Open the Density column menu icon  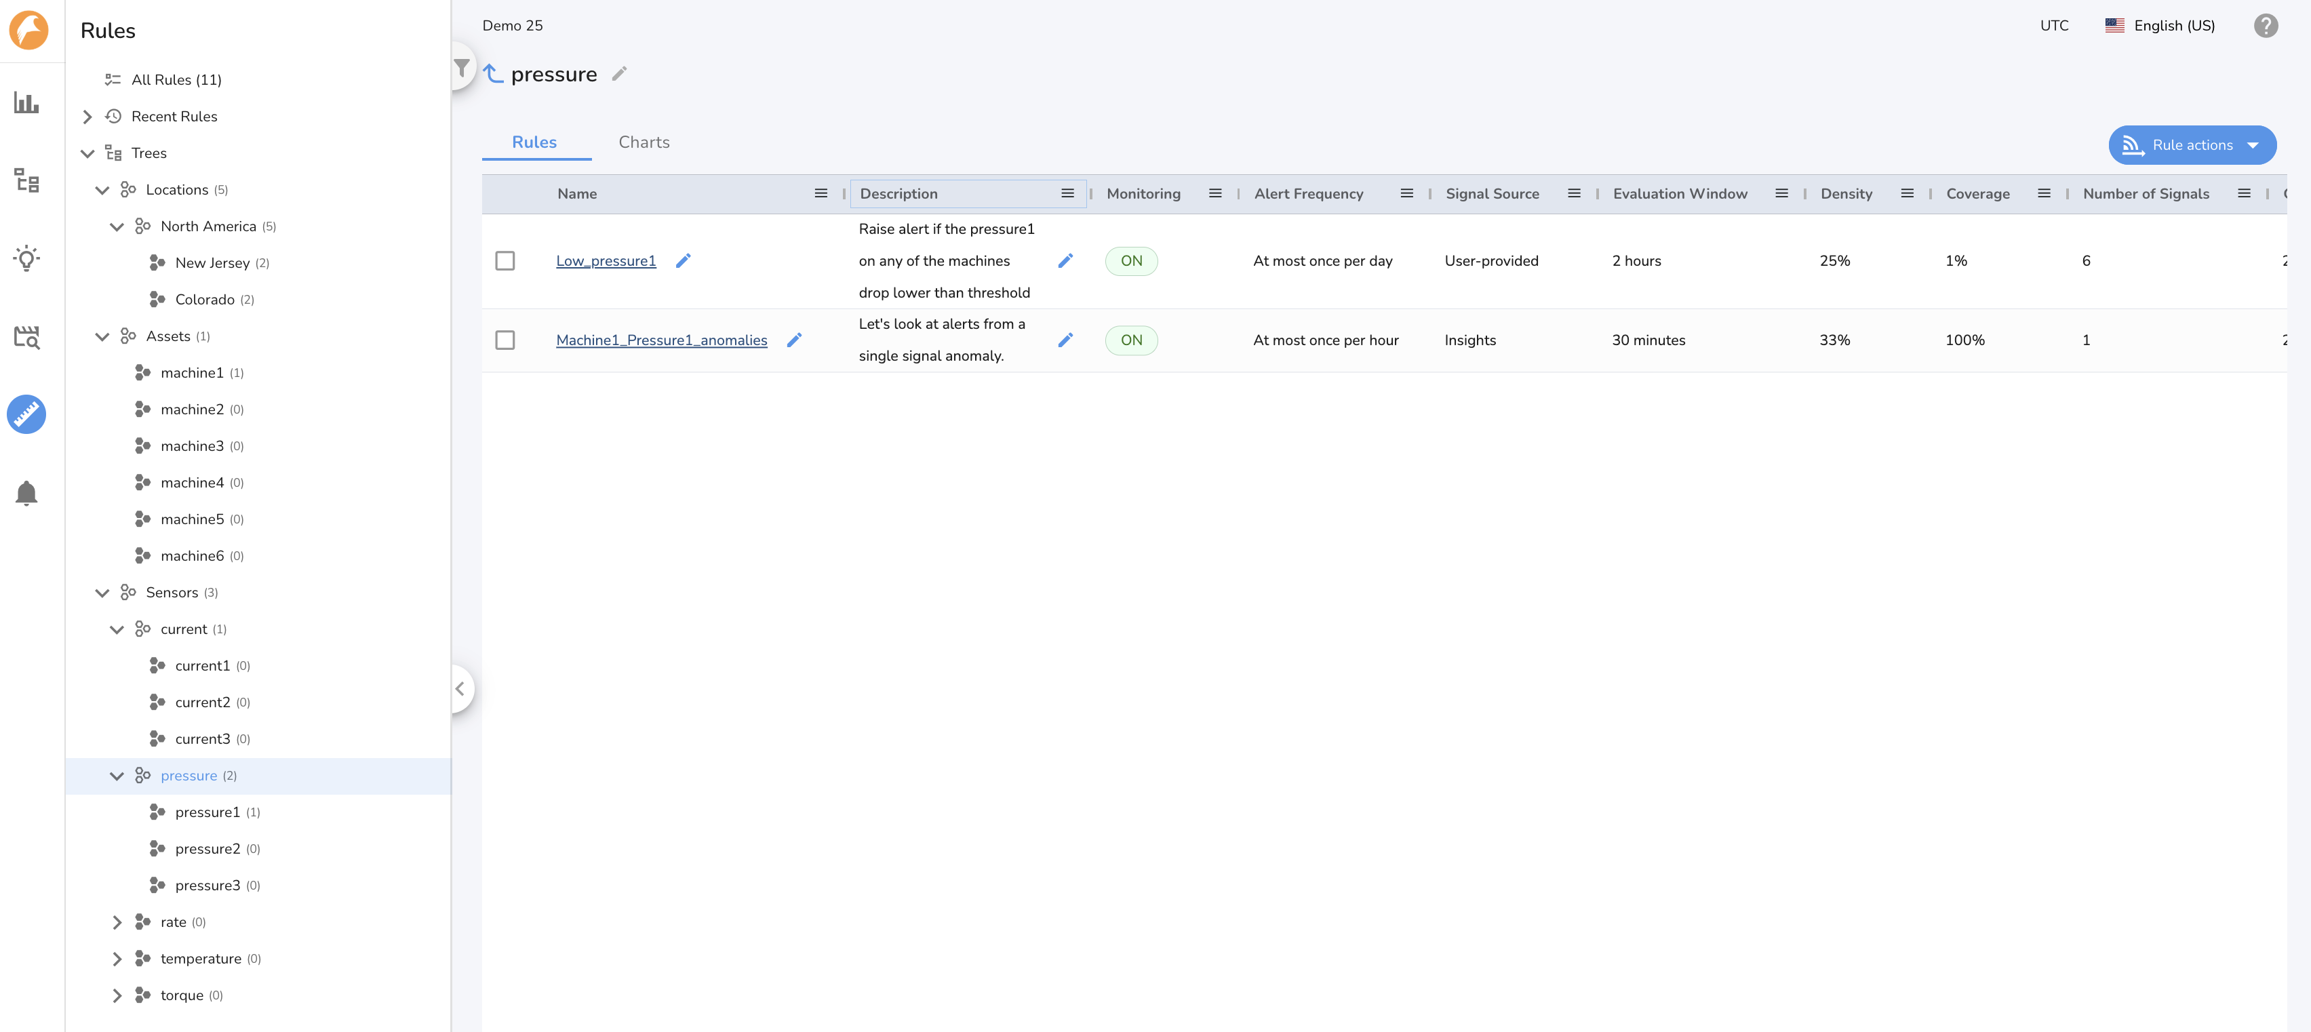pyautogui.click(x=1908, y=194)
